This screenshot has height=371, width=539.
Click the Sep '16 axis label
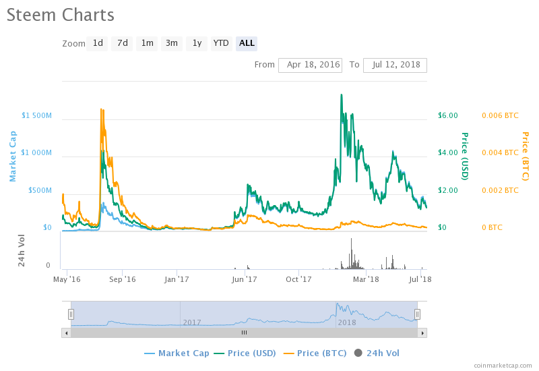123,279
